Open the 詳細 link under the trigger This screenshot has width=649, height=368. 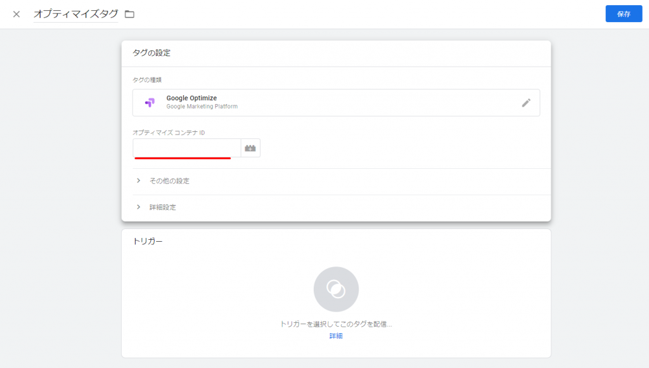coord(336,336)
